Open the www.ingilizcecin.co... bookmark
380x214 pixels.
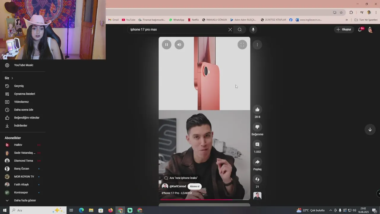coord(309,20)
